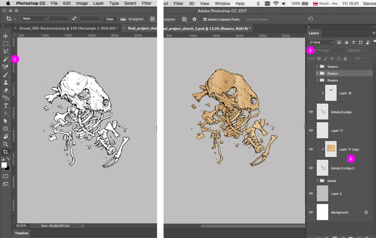This screenshot has height=238, width=376.
Task: Click the Clear button in options bar
Action: coord(110,19)
